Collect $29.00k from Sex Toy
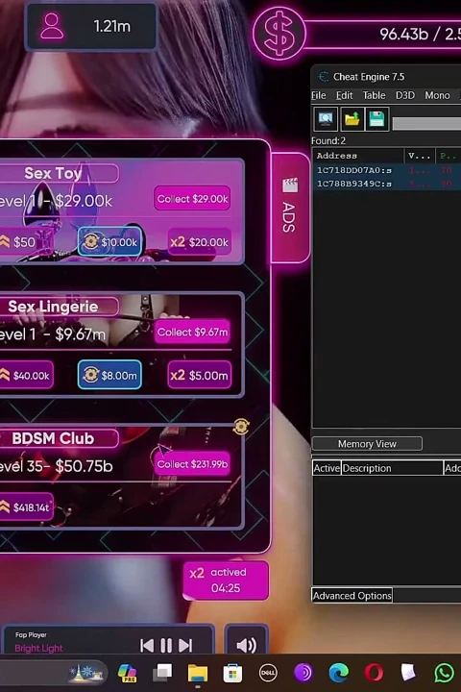This screenshot has width=461, height=692. pos(192,199)
